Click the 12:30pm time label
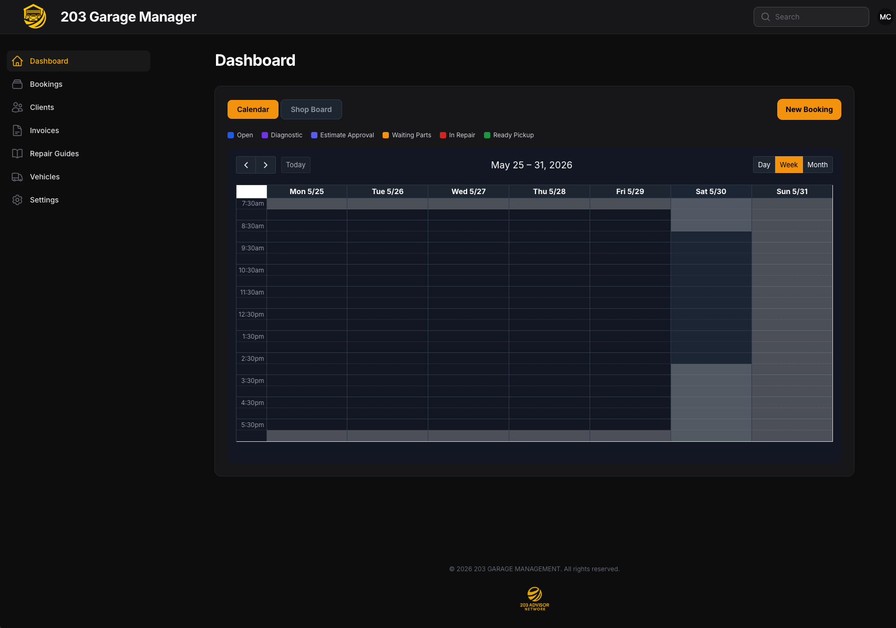Screen dimensions: 896x628 pyautogui.click(x=251, y=315)
